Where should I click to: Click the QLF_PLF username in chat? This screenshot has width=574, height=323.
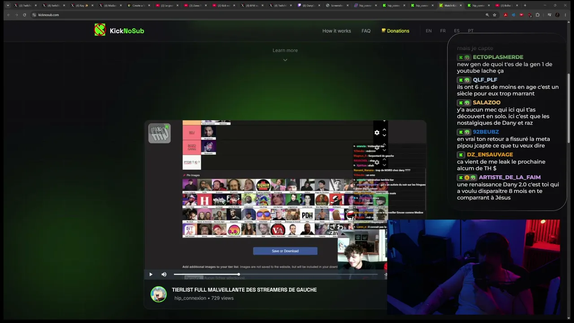(x=485, y=80)
